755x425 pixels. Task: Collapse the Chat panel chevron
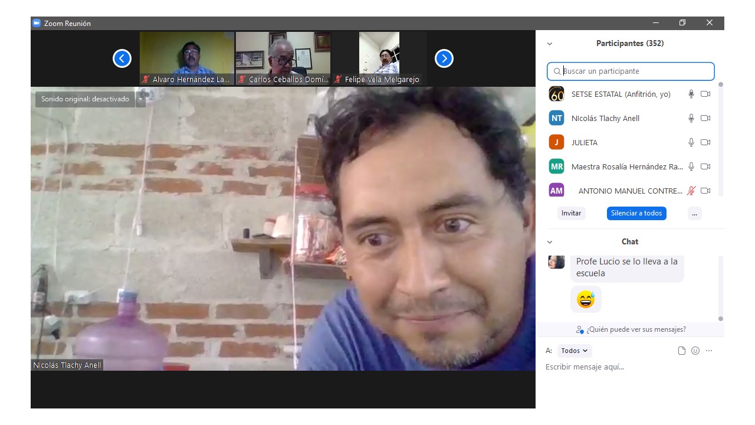pos(550,242)
